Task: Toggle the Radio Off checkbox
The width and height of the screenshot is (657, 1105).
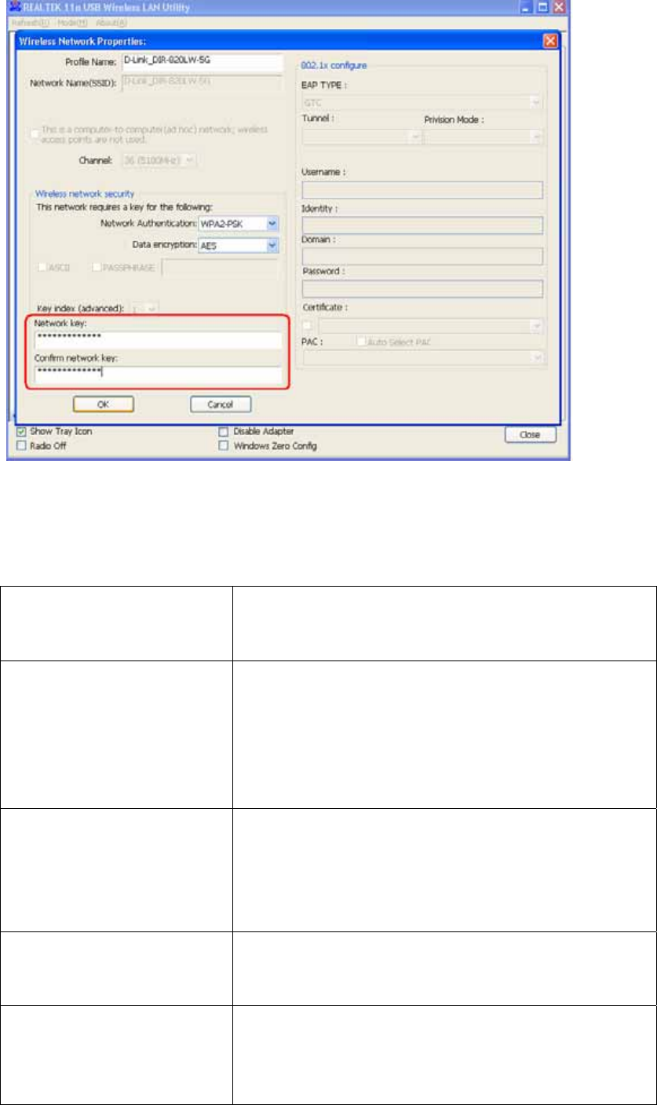Action: [22, 445]
